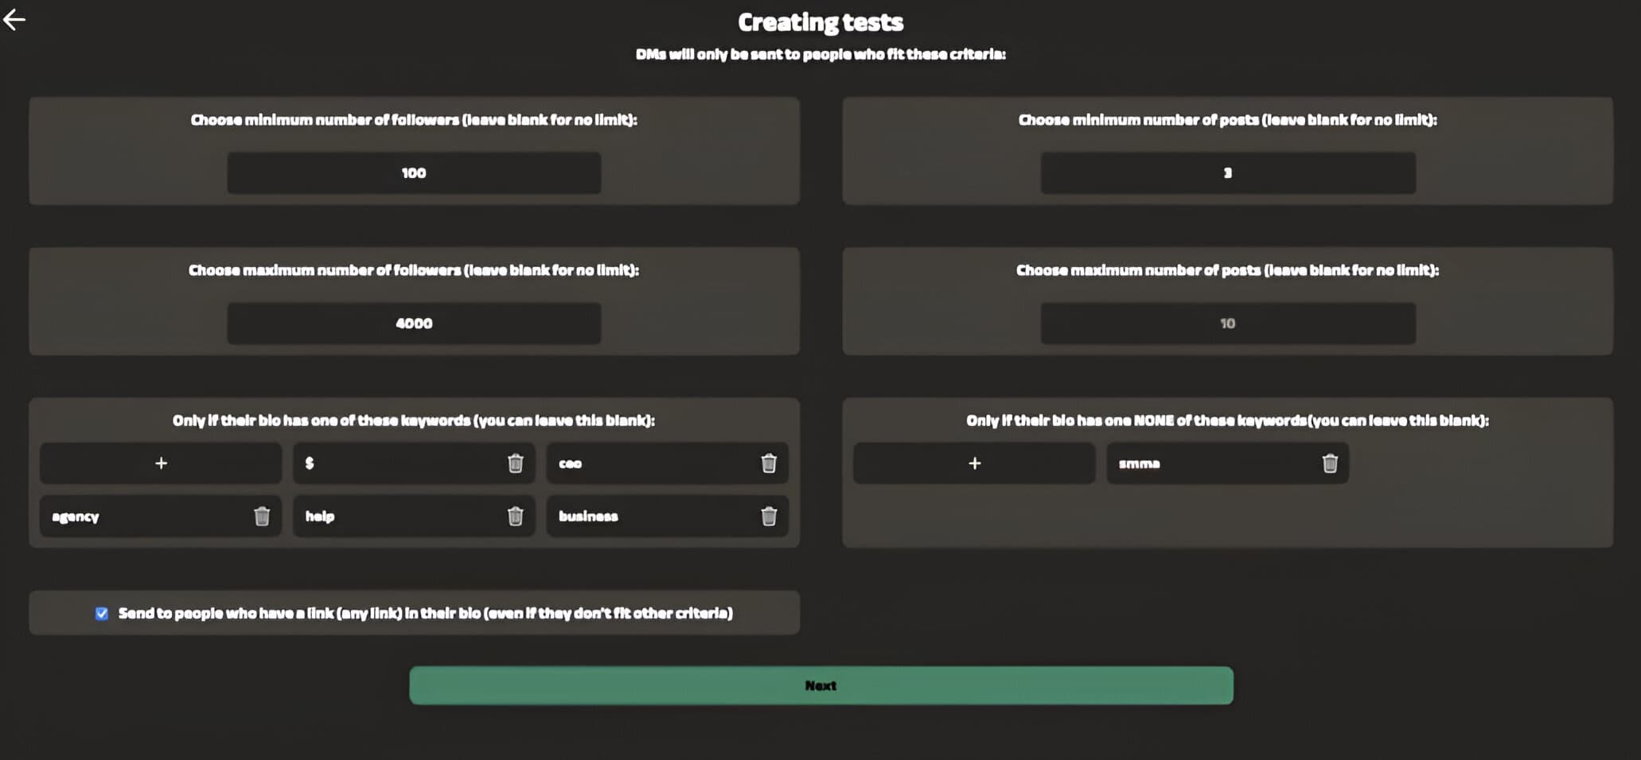This screenshot has height=760, width=1641.
Task: Remove the 'agency' keyword via trash icon
Action: coord(262,517)
